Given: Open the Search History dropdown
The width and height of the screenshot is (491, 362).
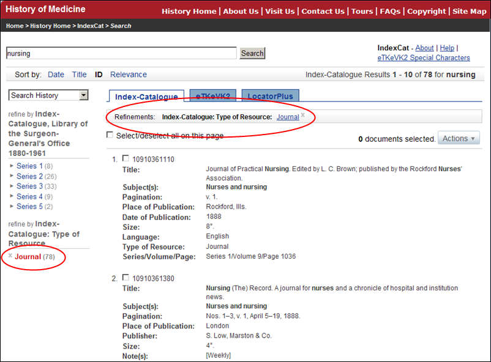Looking at the screenshot, I should (x=48, y=95).
